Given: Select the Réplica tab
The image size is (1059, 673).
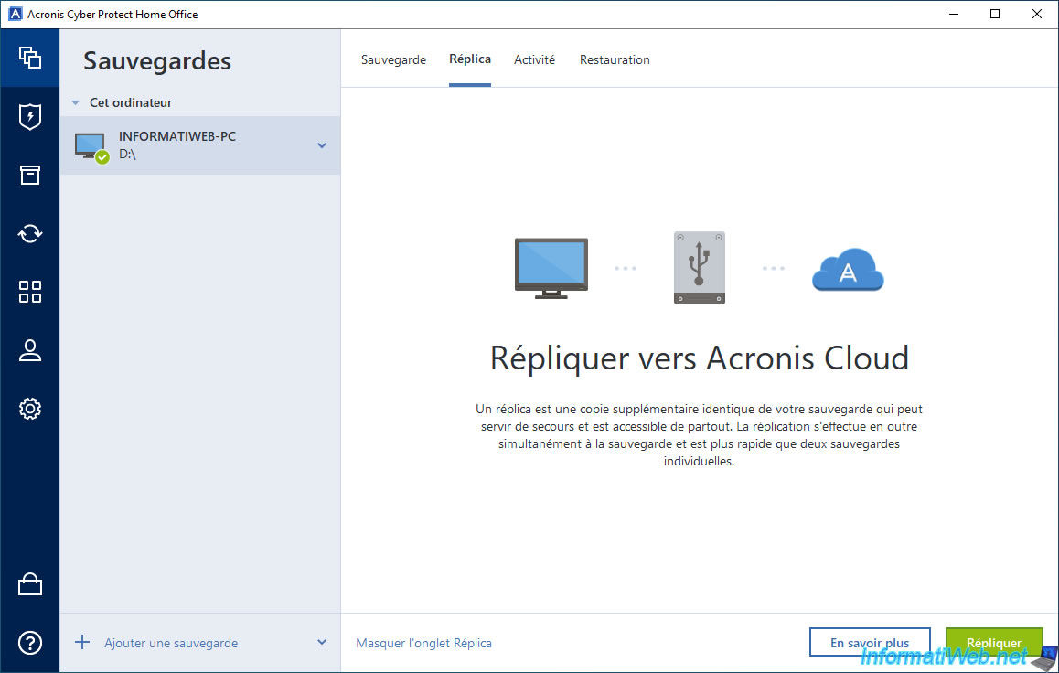Looking at the screenshot, I should tap(470, 59).
